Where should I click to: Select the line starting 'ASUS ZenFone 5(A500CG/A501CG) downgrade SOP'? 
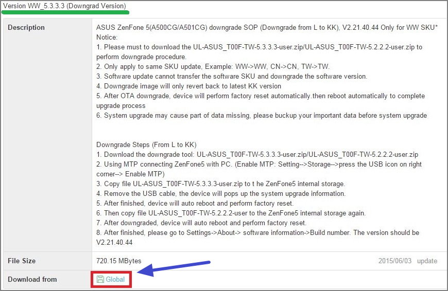267,27
